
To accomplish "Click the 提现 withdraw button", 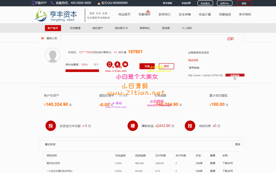I will click(166, 66).
